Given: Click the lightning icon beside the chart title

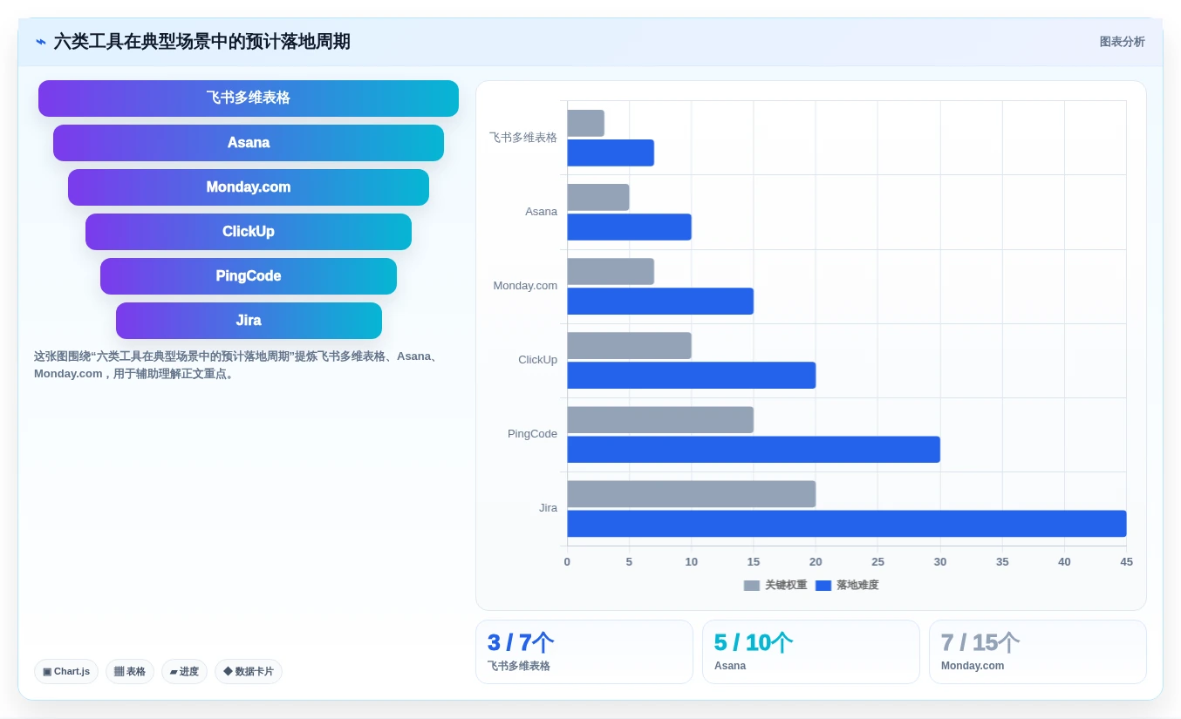Looking at the screenshot, I should point(41,42).
